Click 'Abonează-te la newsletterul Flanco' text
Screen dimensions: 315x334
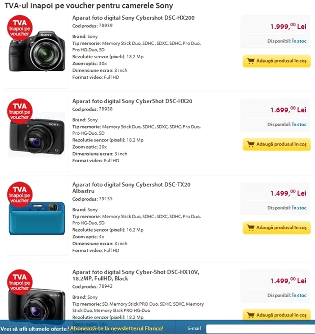click(x=117, y=329)
